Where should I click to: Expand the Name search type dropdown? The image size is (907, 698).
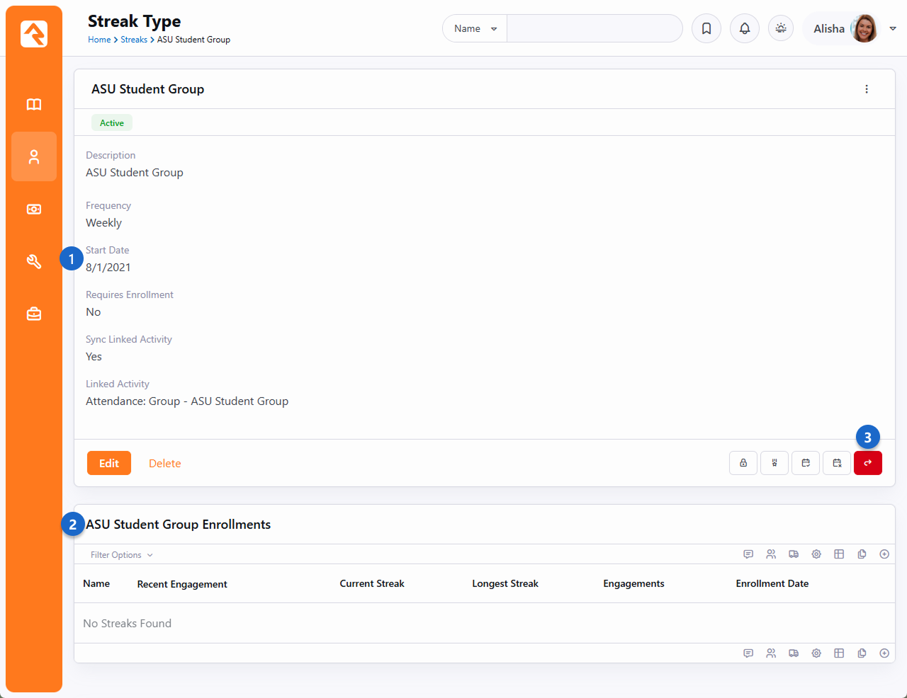click(475, 29)
